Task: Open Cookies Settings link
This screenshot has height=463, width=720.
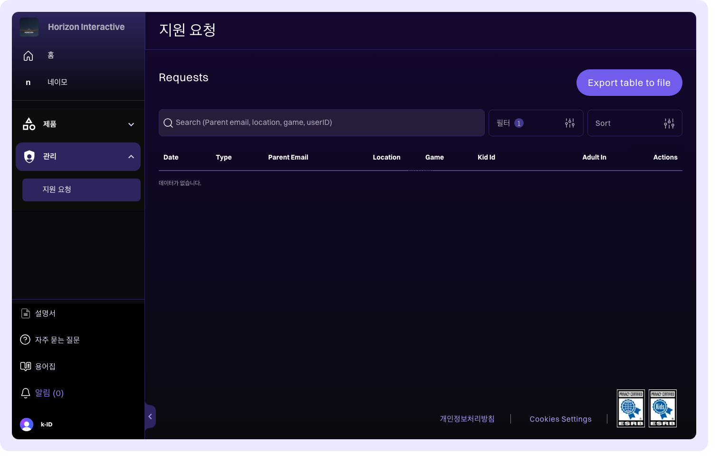Action: 560,419
